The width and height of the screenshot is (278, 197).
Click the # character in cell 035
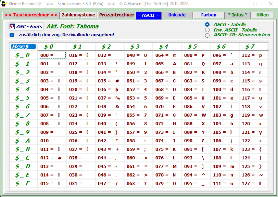tap(117, 81)
